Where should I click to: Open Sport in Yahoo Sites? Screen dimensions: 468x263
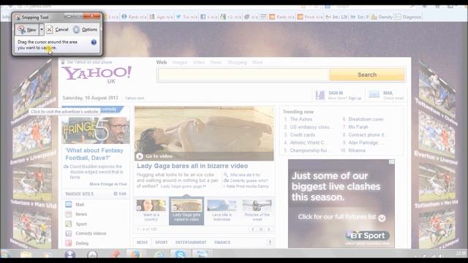point(81,224)
